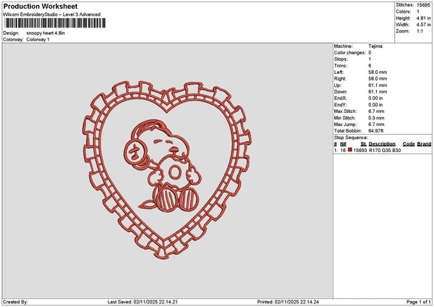Click the 'St.' column header
This screenshot has height=307, width=434.
pyautogui.click(x=364, y=144)
